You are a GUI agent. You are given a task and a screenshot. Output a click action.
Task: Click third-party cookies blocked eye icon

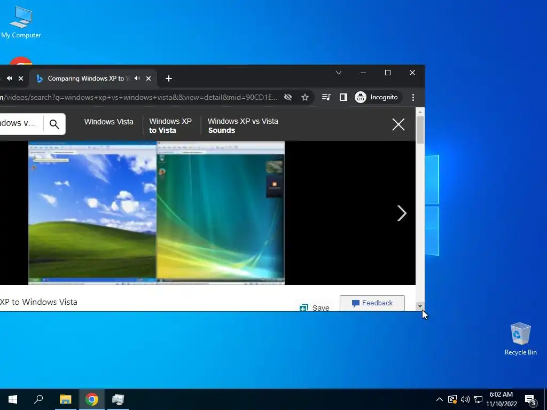point(288,97)
